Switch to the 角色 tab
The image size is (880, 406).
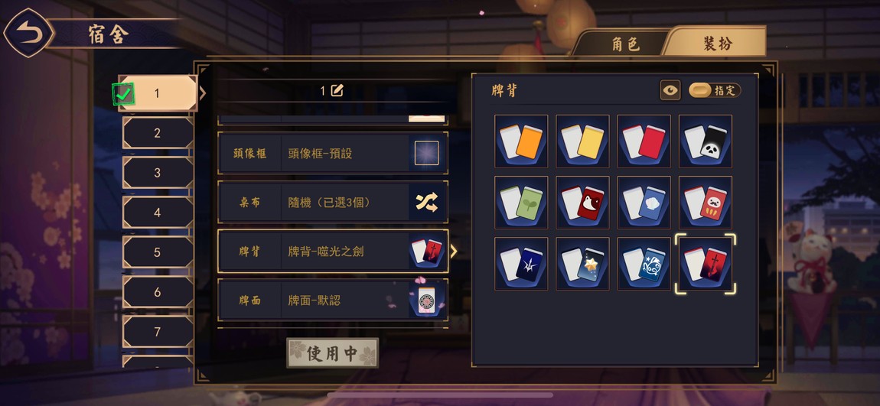click(626, 44)
